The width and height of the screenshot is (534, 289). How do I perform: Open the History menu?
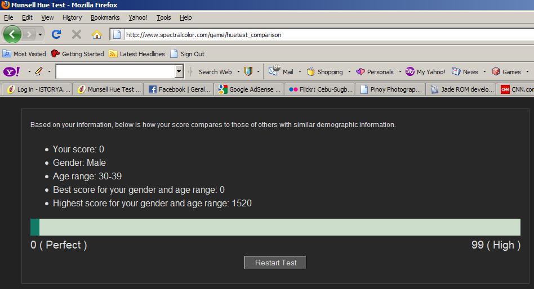72,17
